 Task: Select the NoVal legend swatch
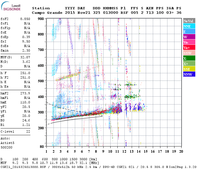click(189, 21)
